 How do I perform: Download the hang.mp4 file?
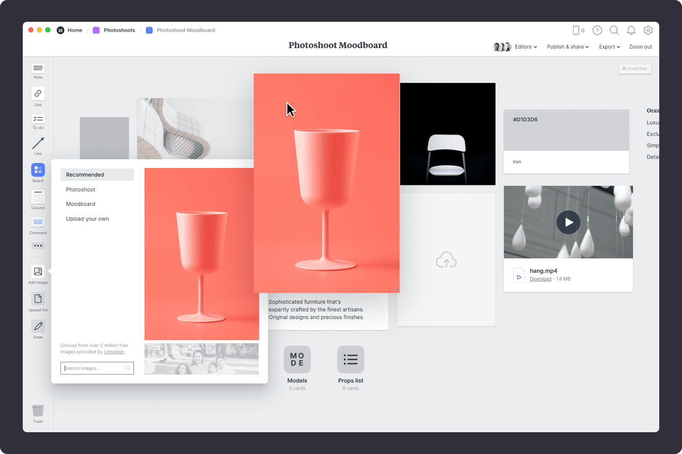pos(540,279)
